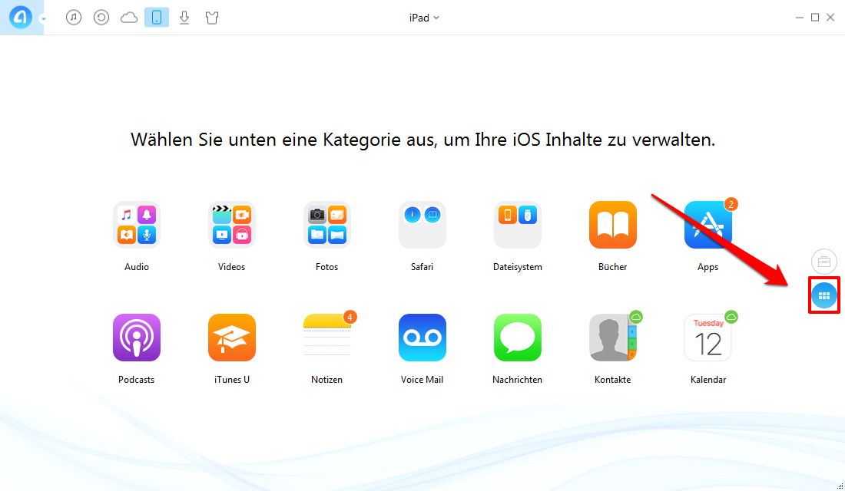Open the Voice Mail category
Screen dimensions: 845x491
click(422, 338)
